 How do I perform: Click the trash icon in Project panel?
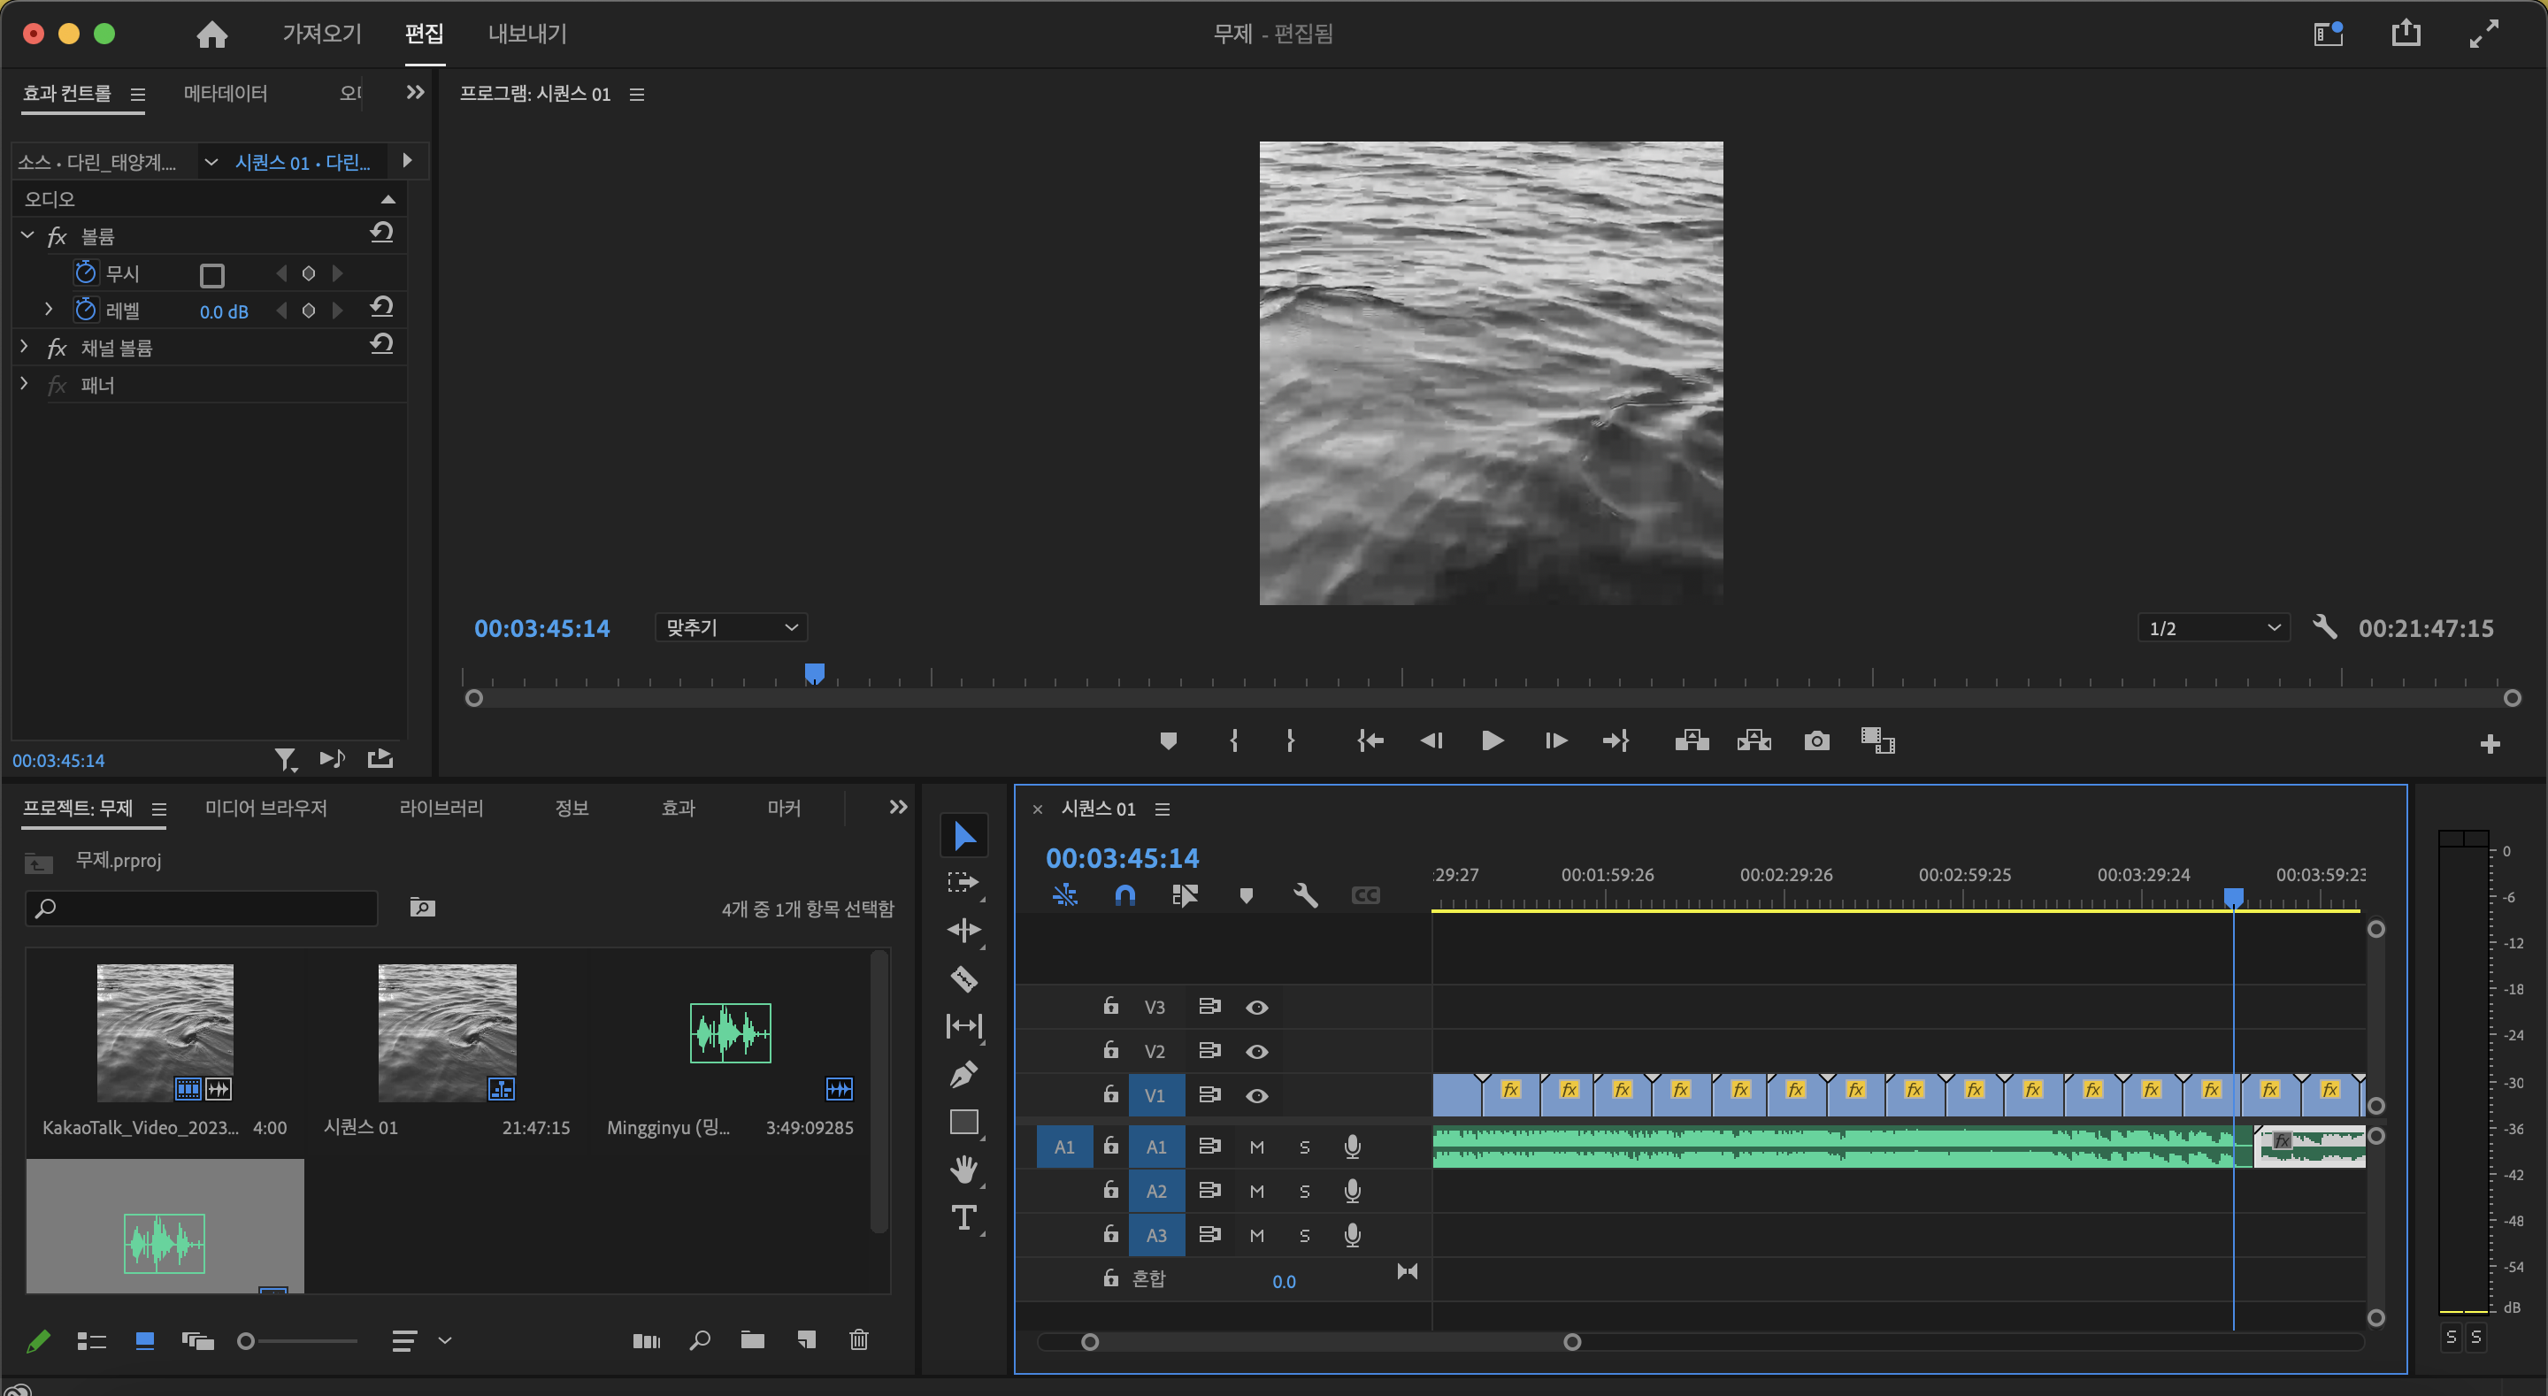click(858, 1339)
